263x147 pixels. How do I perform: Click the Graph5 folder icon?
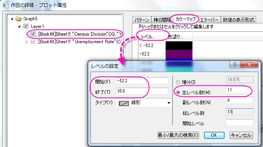[x=19, y=19]
